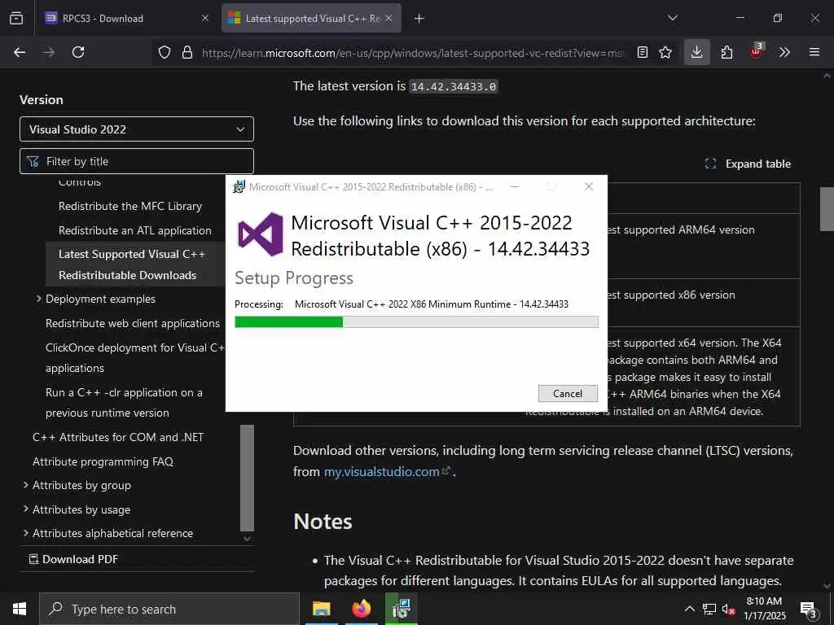The width and height of the screenshot is (834, 625).
Task: Close the RPCS3 - Download tab
Action: (205, 19)
